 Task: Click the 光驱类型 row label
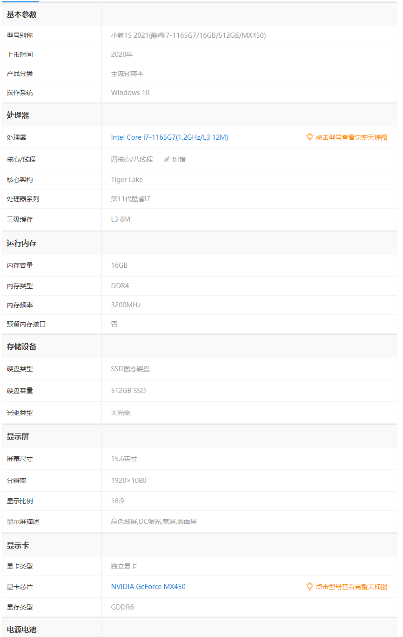coord(20,413)
